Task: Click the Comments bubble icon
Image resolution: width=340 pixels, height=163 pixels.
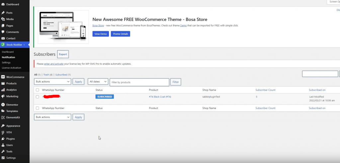Action: click(x=3, y=32)
